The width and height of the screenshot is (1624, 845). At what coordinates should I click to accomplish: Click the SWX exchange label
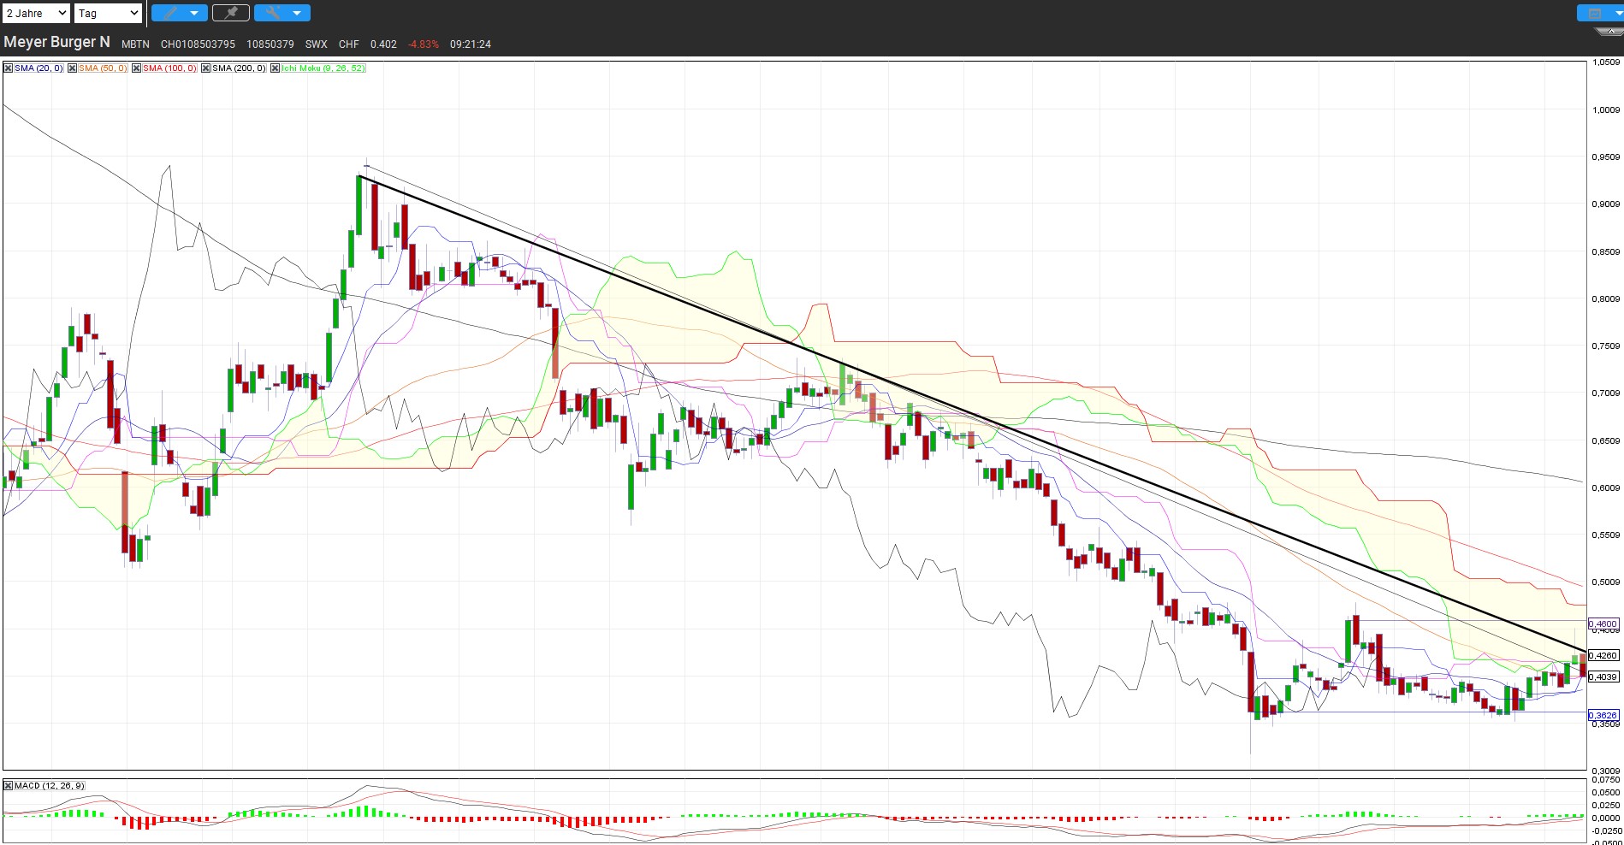(x=316, y=44)
